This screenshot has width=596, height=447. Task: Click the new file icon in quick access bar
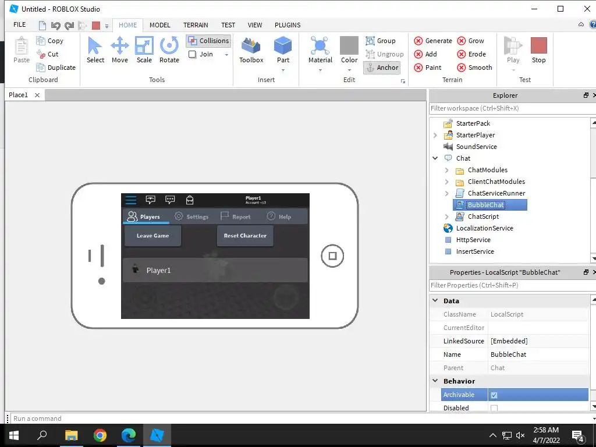click(x=42, y=25)
